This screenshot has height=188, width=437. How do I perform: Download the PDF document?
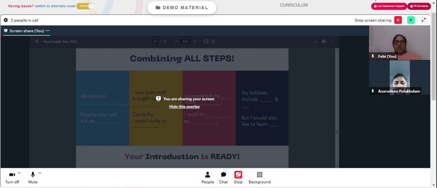[x=316, y=42]
